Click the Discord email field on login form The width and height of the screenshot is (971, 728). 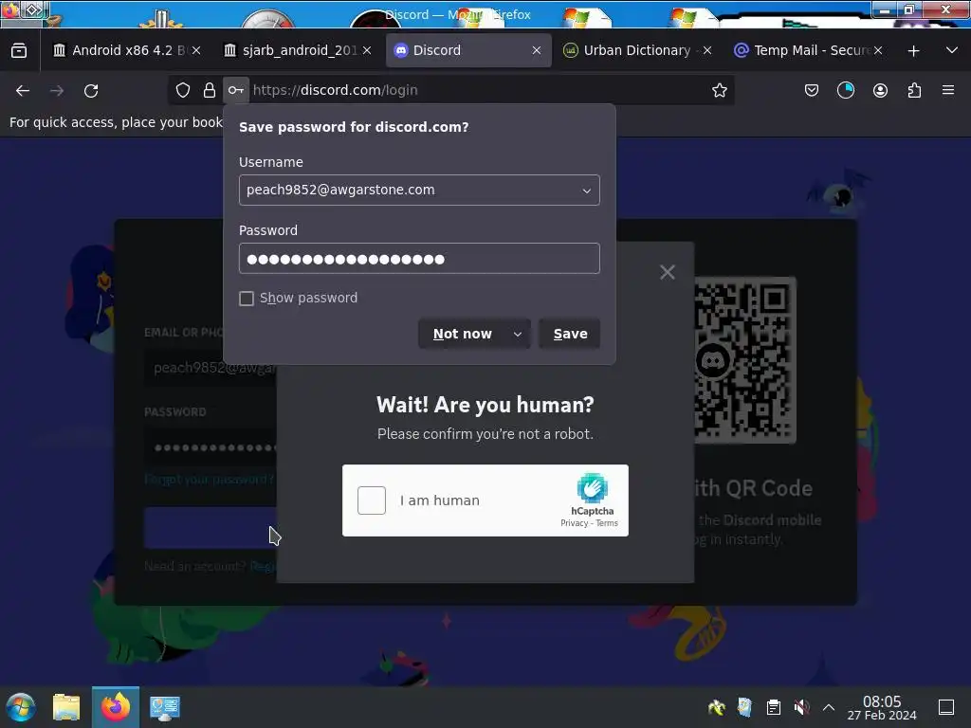click(x=211, y=368)
